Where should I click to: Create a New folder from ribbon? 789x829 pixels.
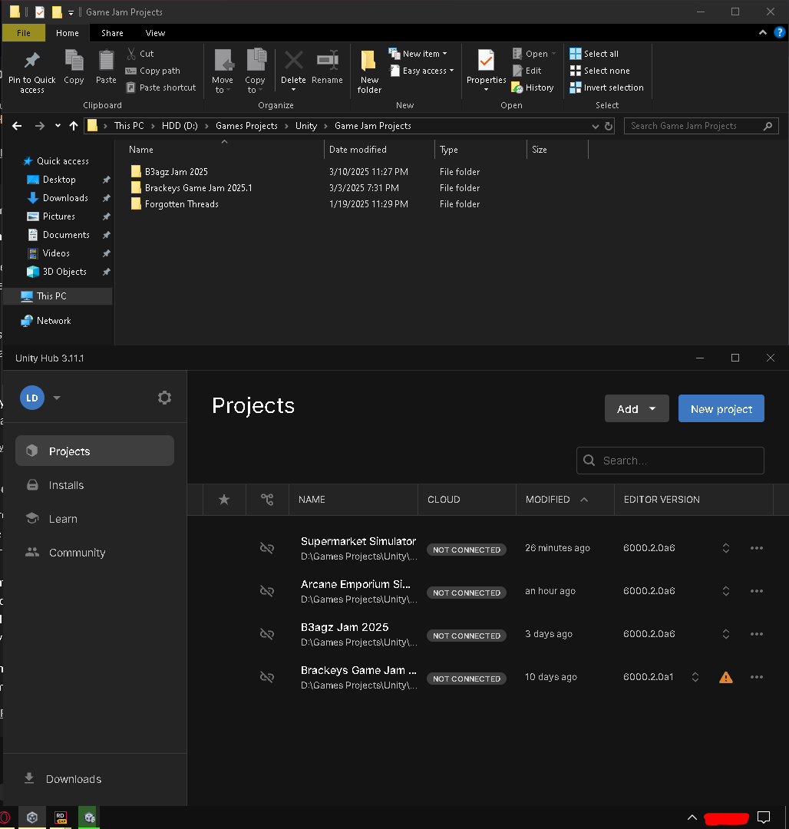pyautogui.click(x=369, y=72)
